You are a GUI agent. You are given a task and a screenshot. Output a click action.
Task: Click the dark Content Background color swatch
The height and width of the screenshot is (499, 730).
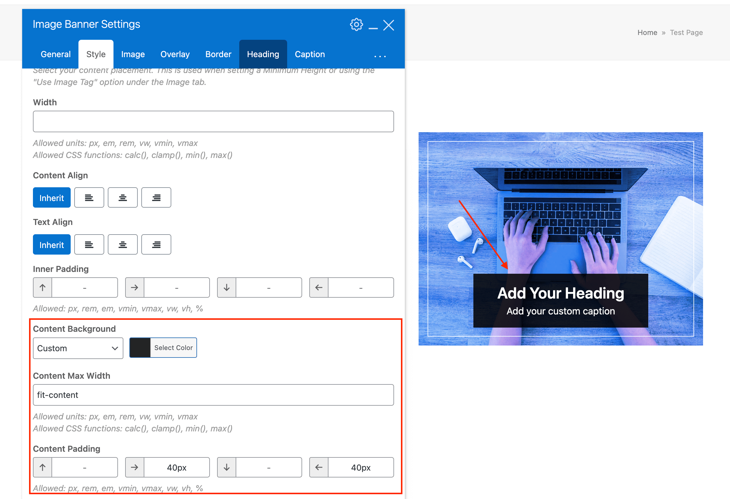(140, 348)
